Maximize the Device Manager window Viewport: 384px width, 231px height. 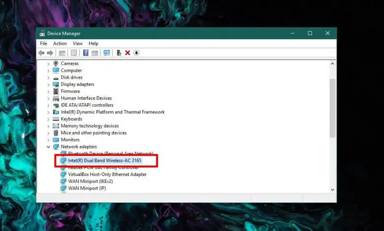coord(310,33)
